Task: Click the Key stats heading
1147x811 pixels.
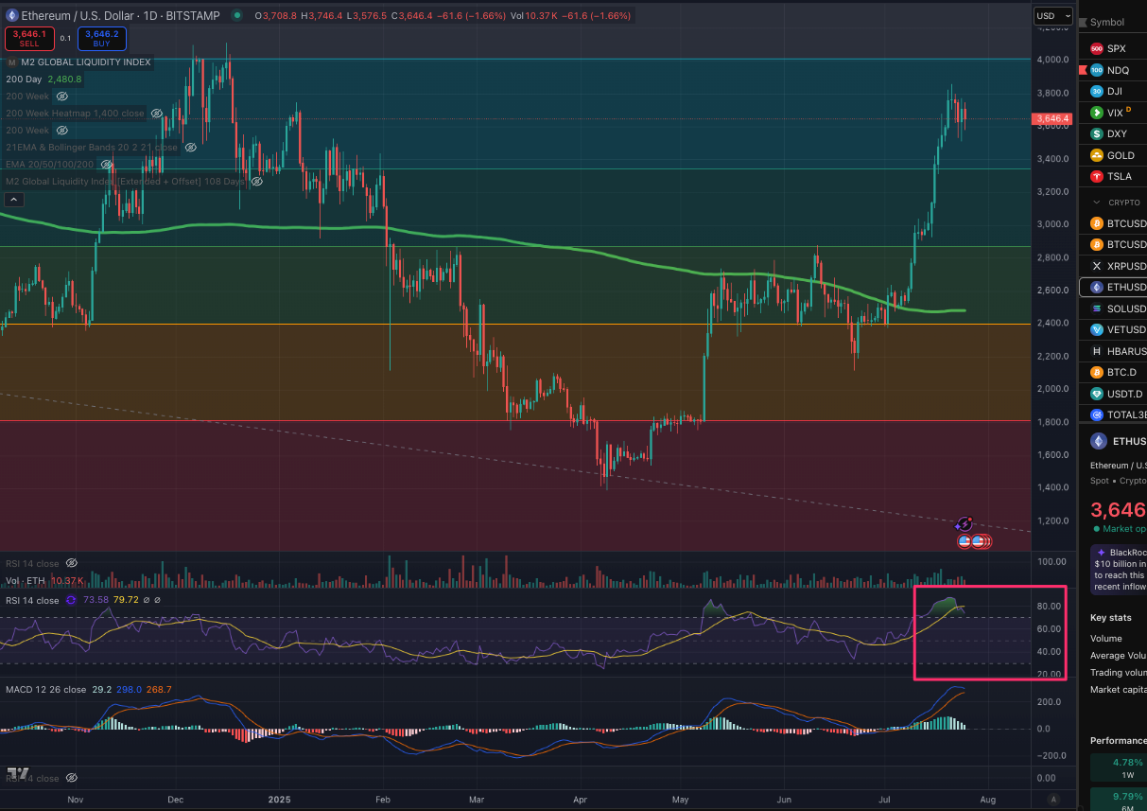Action: 1111,617
